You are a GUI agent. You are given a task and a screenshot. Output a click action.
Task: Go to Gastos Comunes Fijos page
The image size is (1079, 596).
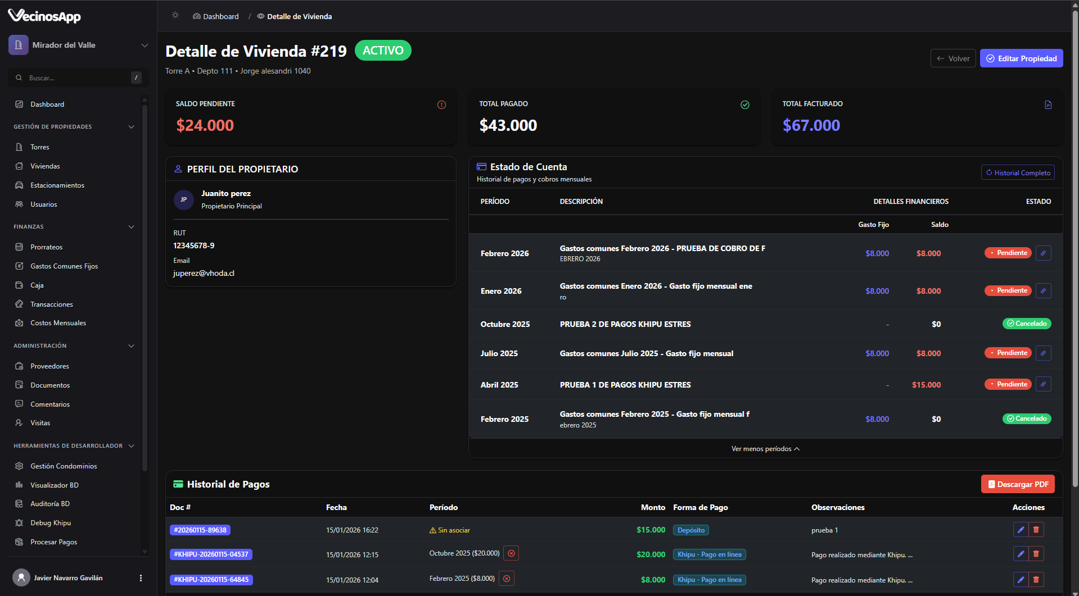(64, 266)
